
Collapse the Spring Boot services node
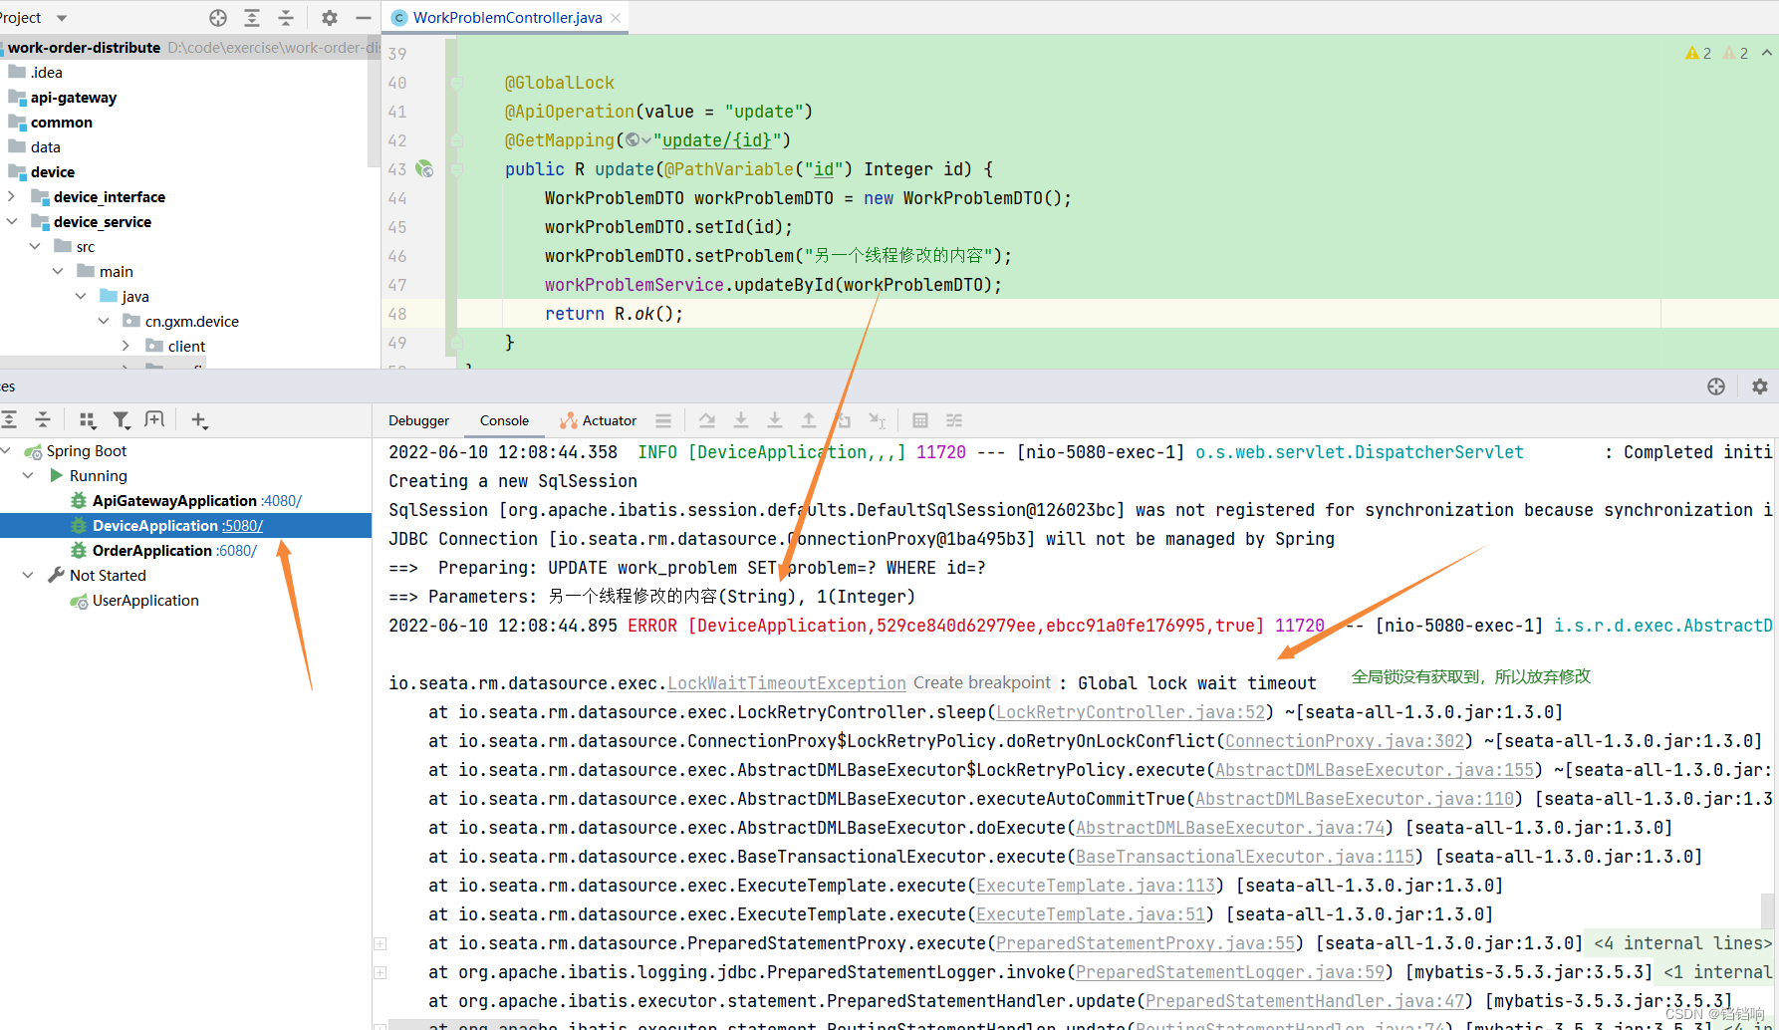pos(6,450)
